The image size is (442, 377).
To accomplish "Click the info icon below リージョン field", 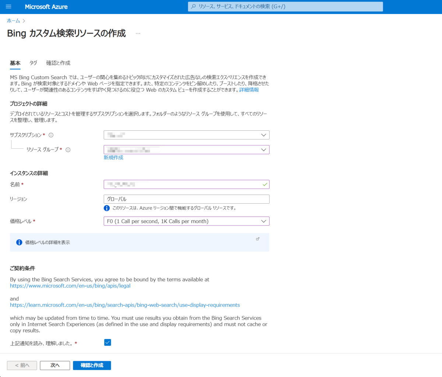I will click(107, 208).
